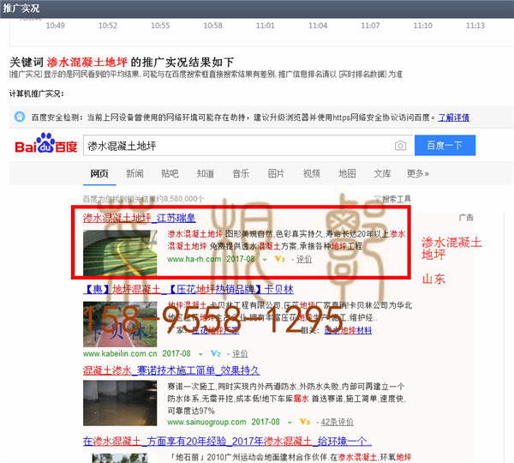
Task: Click the 推广实况 title bar text
Action: click(21, 8)
